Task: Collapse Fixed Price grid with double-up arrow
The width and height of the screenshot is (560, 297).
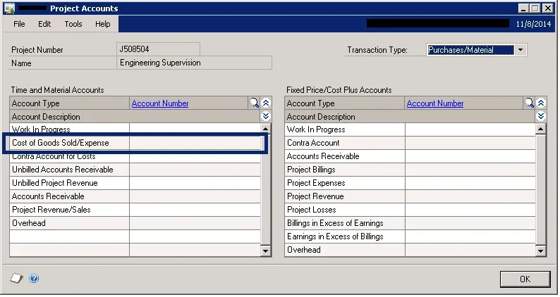Action: pos(541,103)
